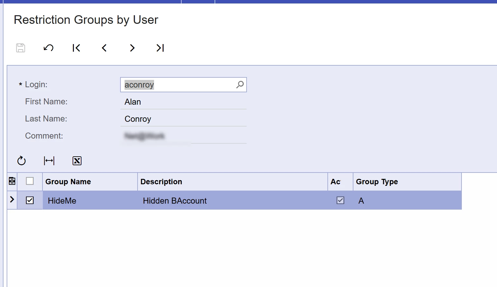Go to the next record
The height and width of the screenshot is (287, 497).
[x=132, y=48]
